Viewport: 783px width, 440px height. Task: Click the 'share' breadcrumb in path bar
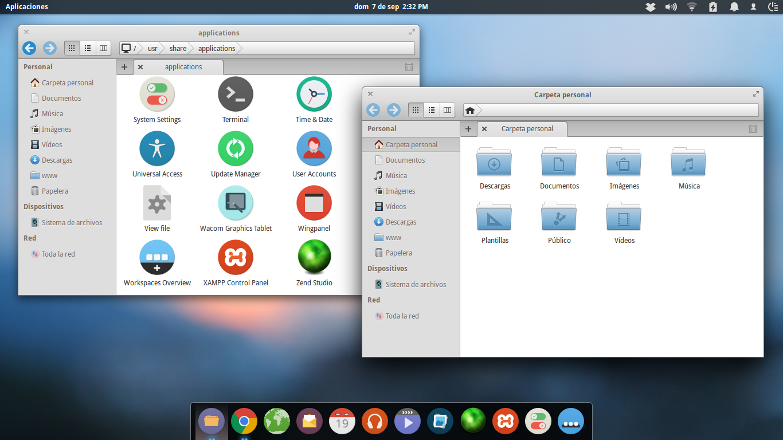pyautogui.click(x=178, y=49)
